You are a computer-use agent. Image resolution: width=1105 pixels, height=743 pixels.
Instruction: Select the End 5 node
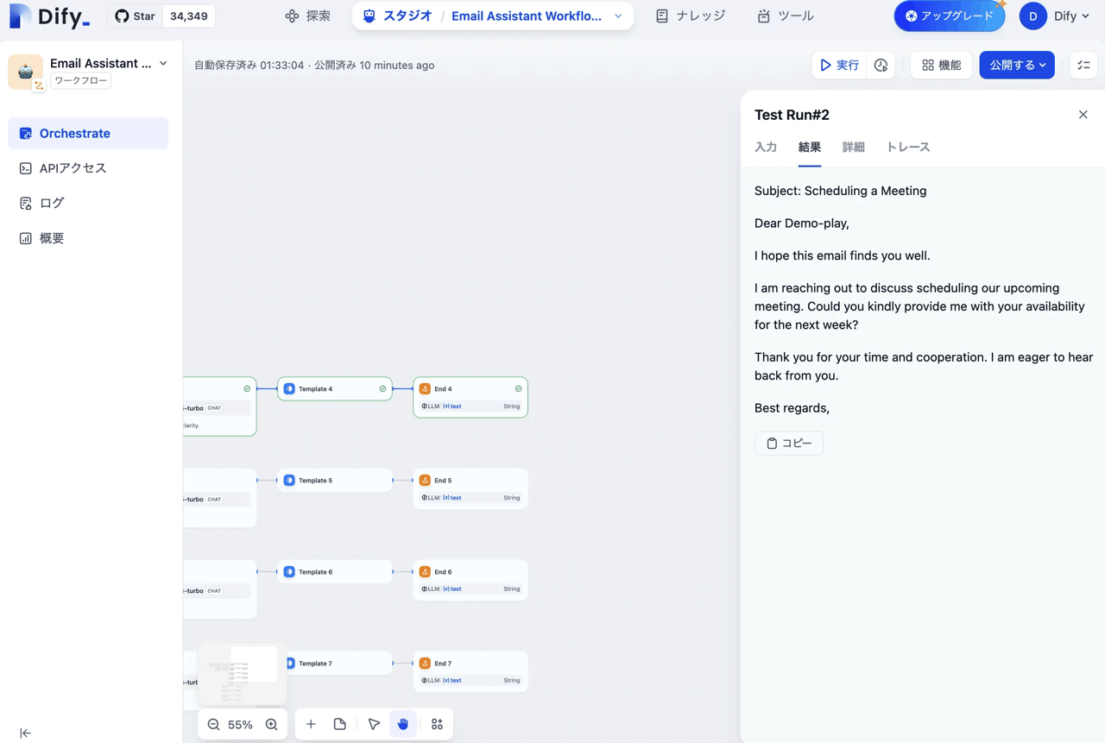(470, 488)
